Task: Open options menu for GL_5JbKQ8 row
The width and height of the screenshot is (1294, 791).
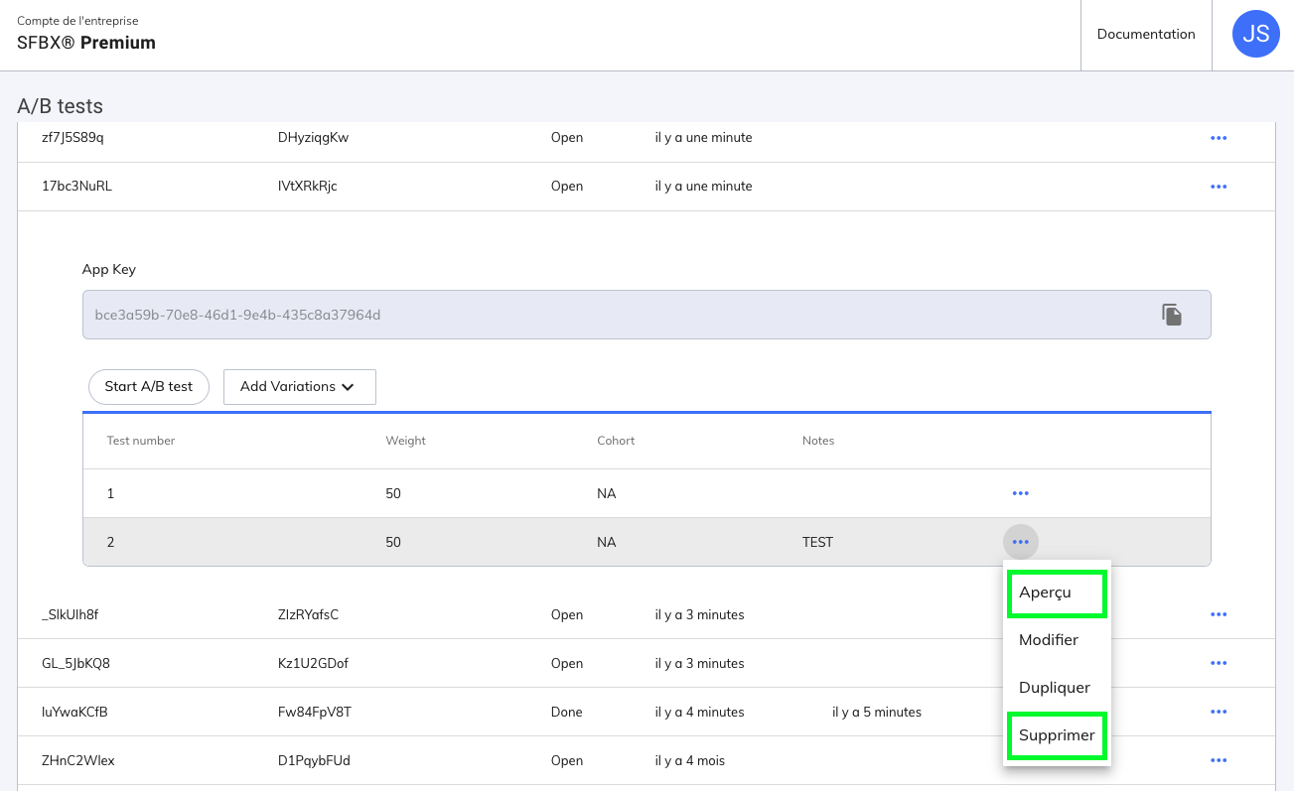Action: tap(1219, 664)
